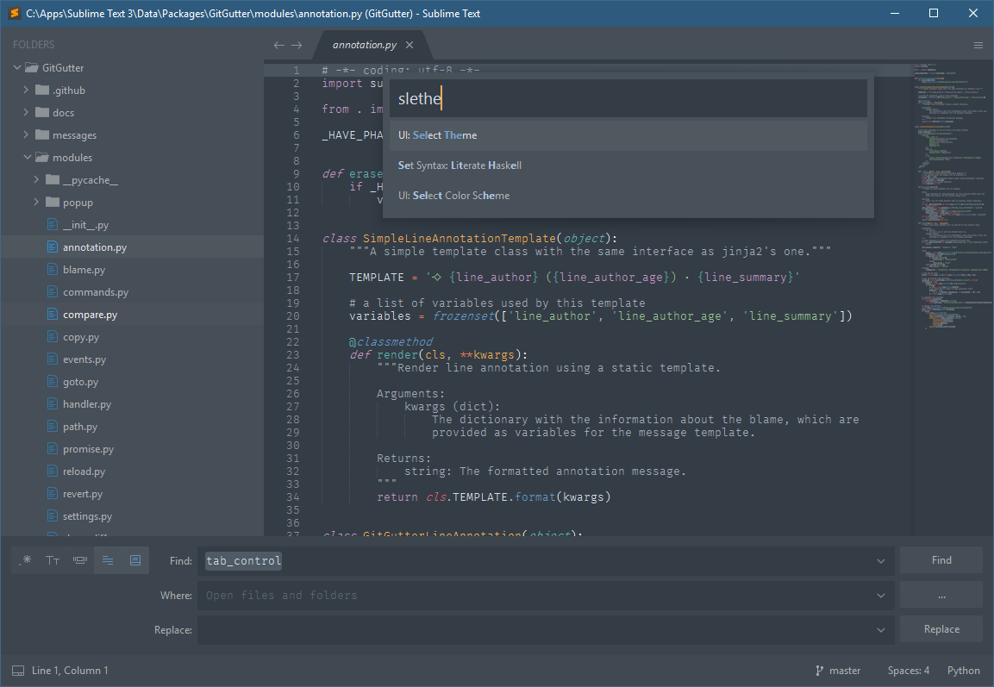
Task: Open Replace field history dropdown
Action: (880, 630)
